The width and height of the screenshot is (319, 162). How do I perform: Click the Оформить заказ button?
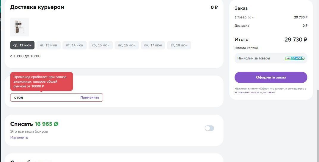tap(271, 77)
